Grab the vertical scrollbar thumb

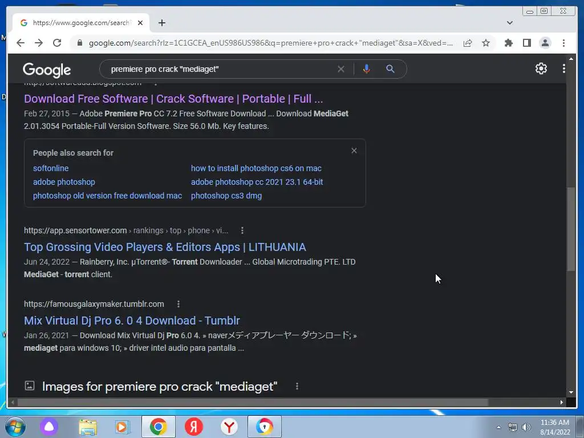(x=571, y=229)
